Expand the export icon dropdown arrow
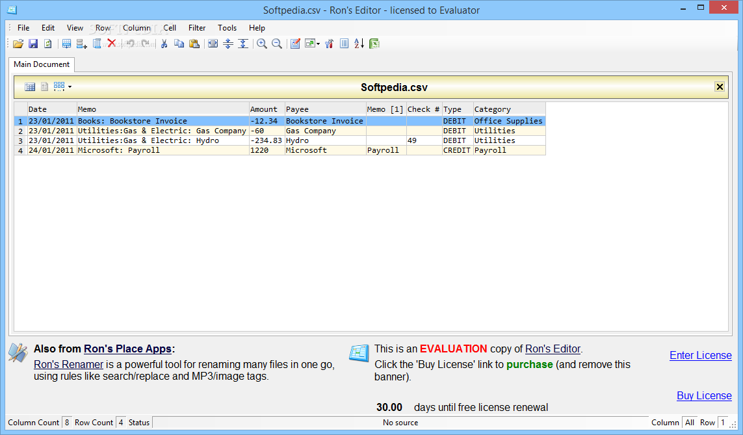This screenshot has height=435, width=743. 318,44
